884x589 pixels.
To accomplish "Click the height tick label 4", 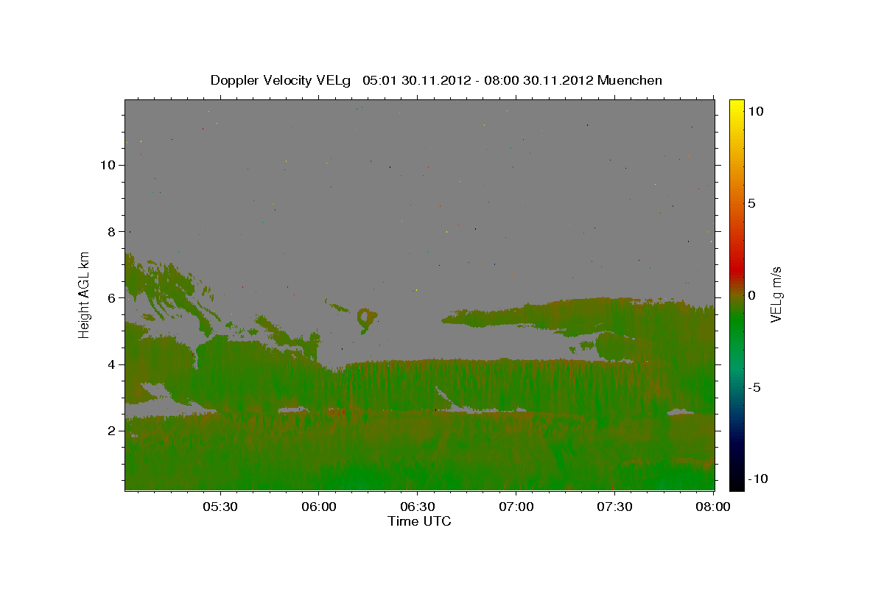I will tap(111, 364).
